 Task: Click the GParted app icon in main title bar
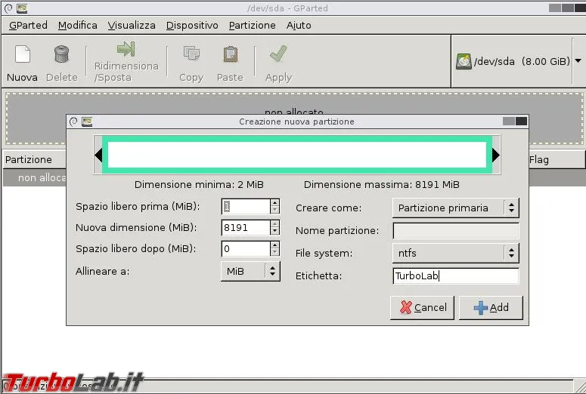point(22,8)
